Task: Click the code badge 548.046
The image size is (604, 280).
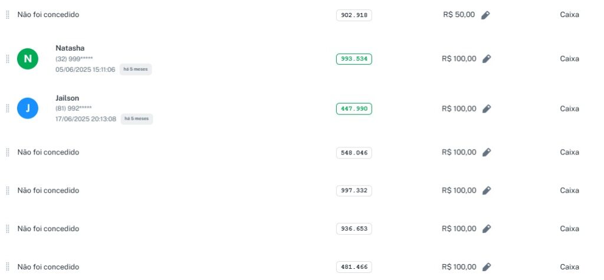Action: pos(354,153)
